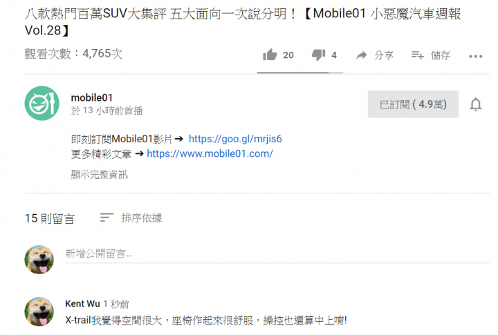Open the www.mobile01.com link

[x=210, y=153]
